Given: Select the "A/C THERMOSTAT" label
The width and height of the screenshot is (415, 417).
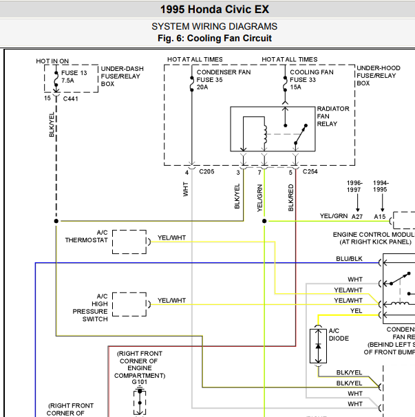Looking at the screenshot, I should pyautogui.click(x=87, y=237).
